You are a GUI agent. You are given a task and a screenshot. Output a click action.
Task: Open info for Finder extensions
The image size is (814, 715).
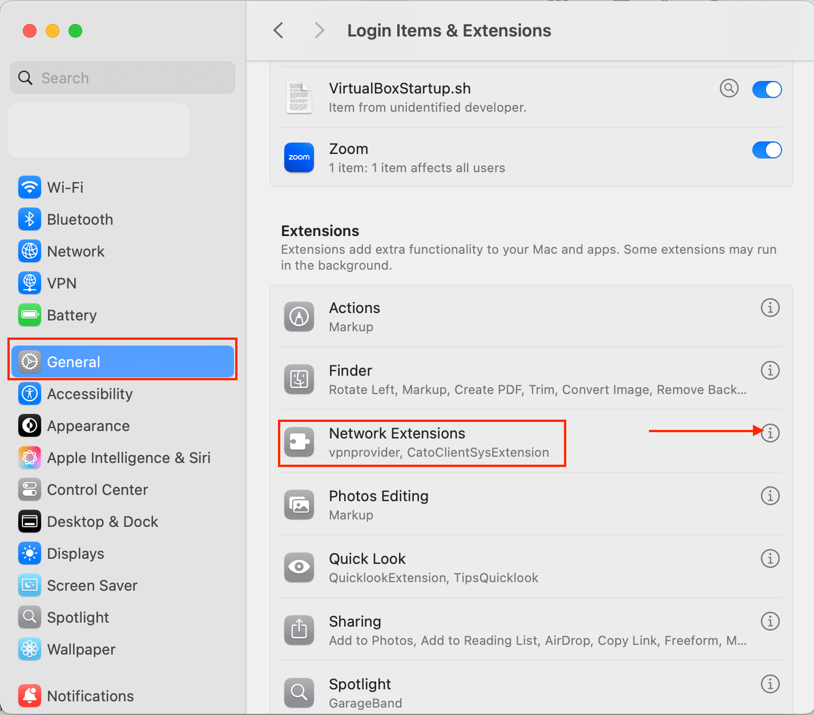(x=770, y=371)
